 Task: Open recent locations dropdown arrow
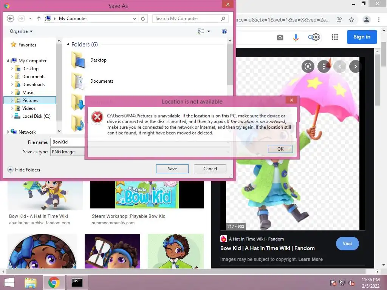[30, 19]
